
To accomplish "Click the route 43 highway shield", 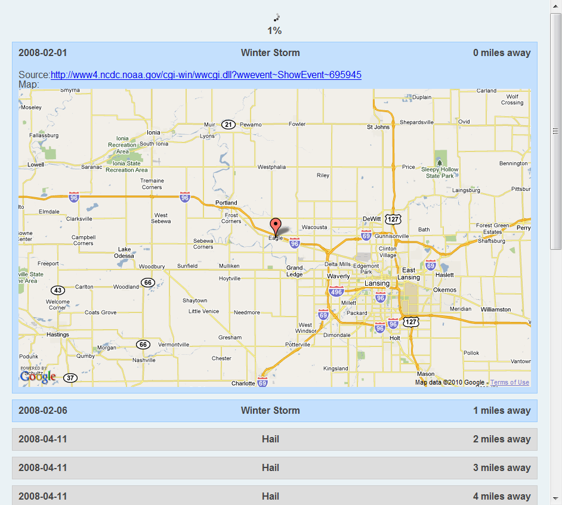I will [x=57, y=290].
